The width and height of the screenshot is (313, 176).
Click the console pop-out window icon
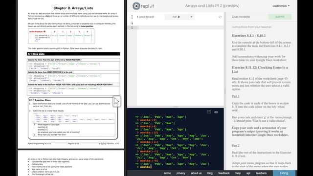(209, 112)
